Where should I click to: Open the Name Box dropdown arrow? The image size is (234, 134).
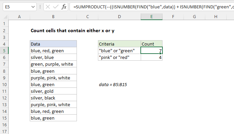click(x=32, y=6)
